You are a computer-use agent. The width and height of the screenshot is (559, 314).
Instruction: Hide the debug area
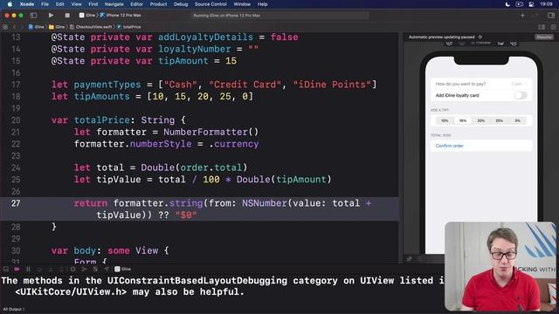click(6, 269)
